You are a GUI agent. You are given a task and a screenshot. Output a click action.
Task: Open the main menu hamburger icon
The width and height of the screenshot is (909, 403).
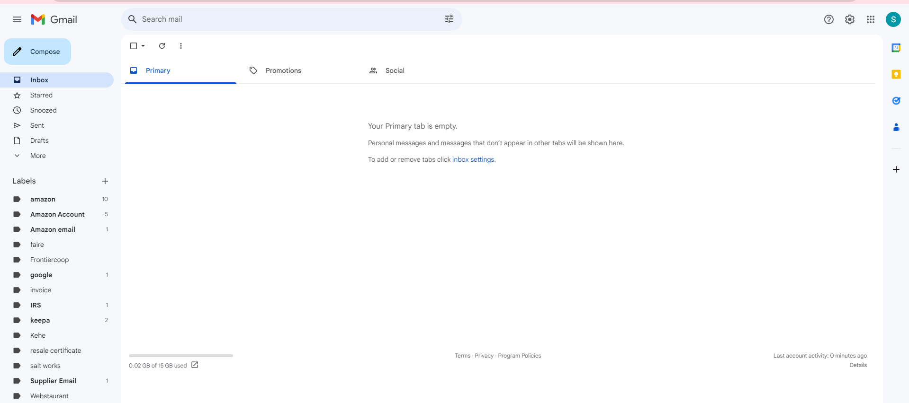[17, 19]
